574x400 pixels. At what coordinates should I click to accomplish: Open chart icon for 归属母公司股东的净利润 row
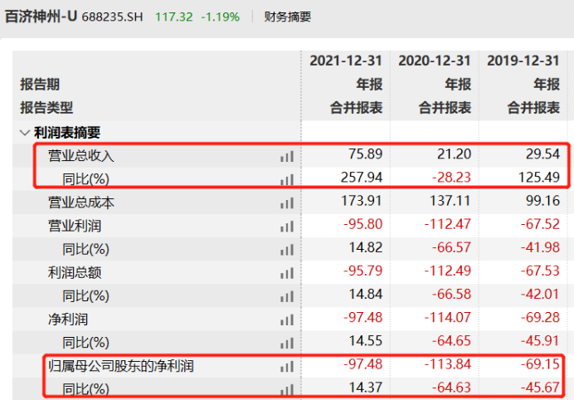tap(287, 366)
